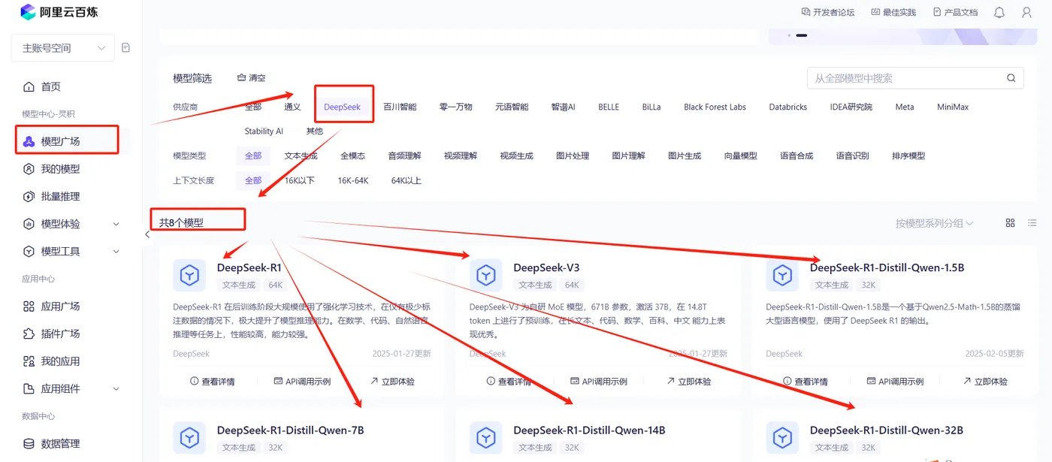Click the notification bell icon

[999, 13]
